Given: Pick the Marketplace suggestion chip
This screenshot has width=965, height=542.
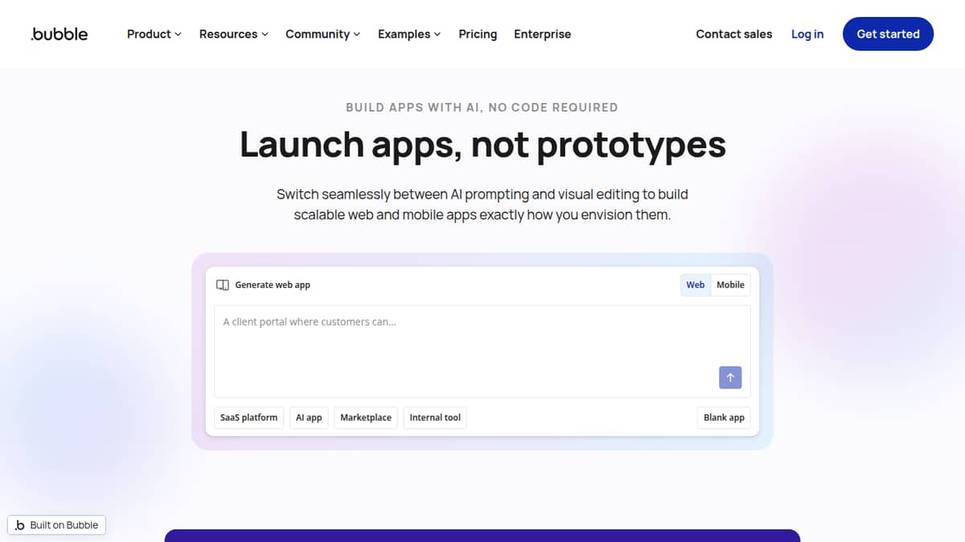Looking at the screenshot, I should pos(366,417).
